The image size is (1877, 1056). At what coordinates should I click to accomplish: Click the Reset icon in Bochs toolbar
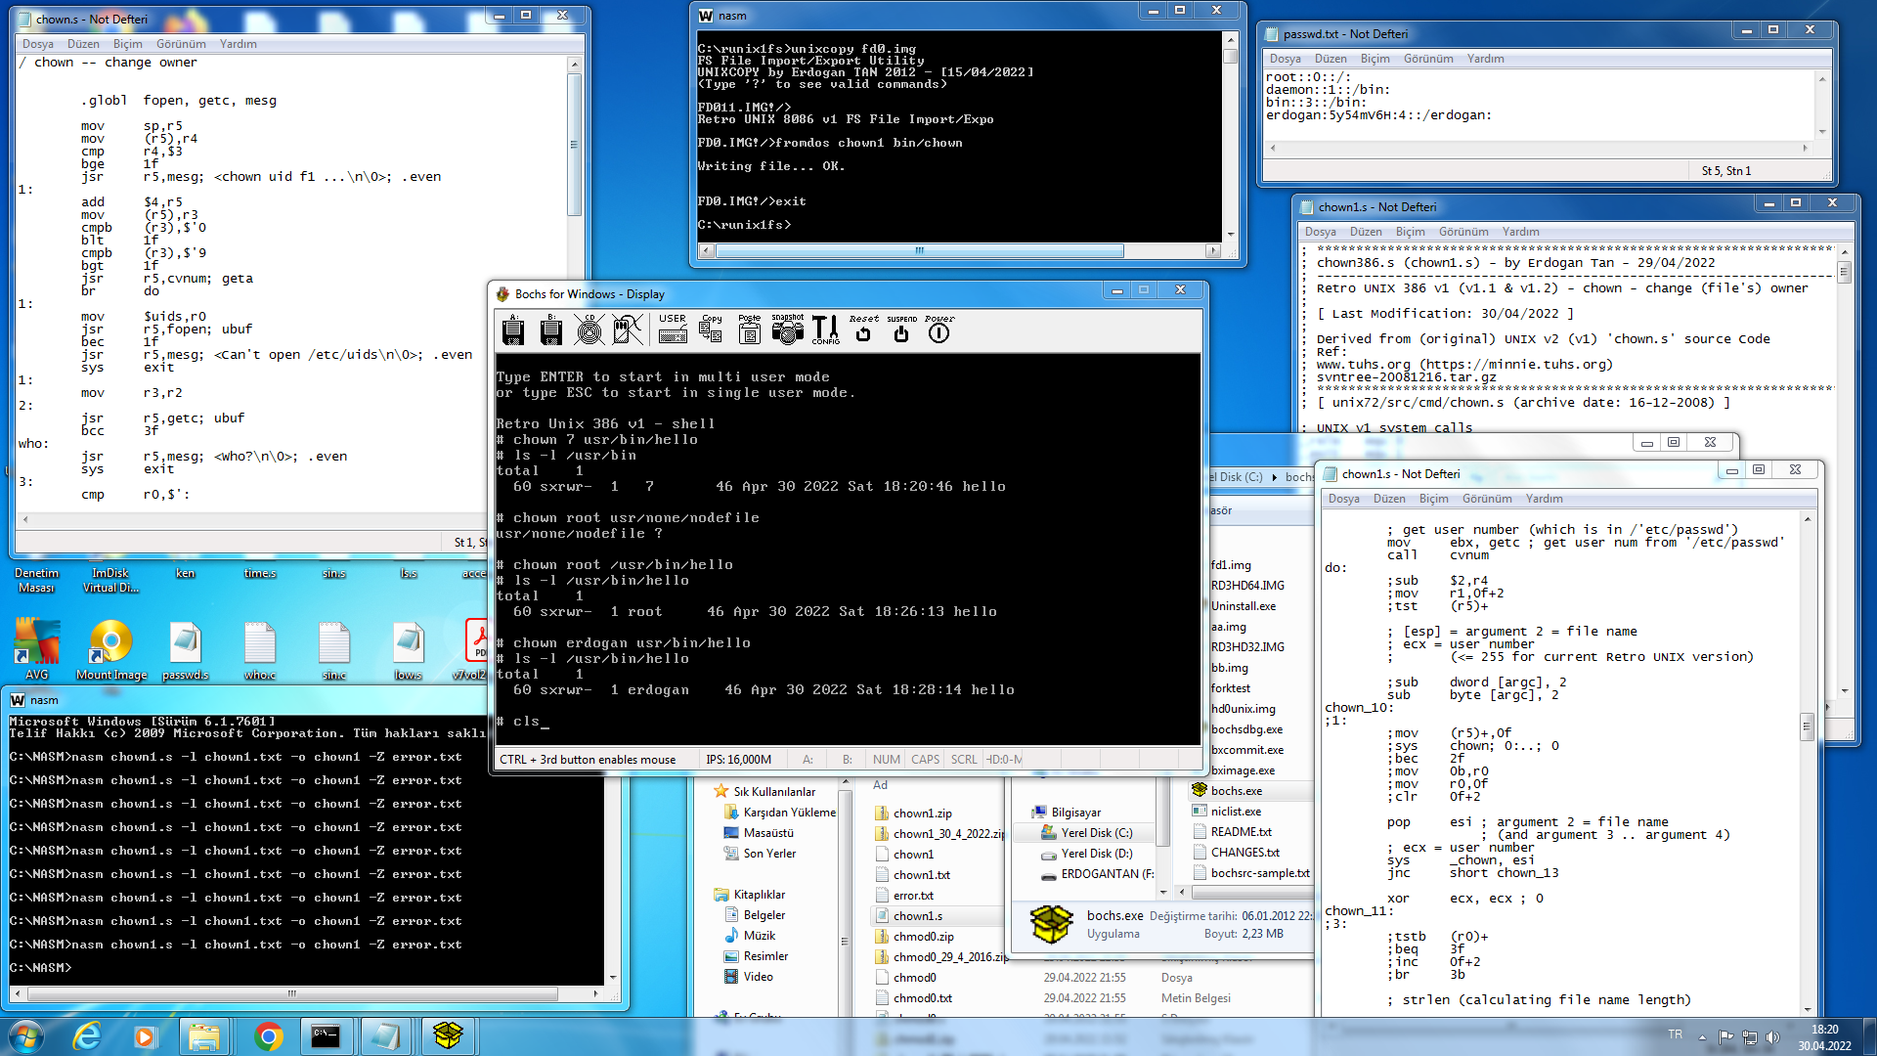863,330
